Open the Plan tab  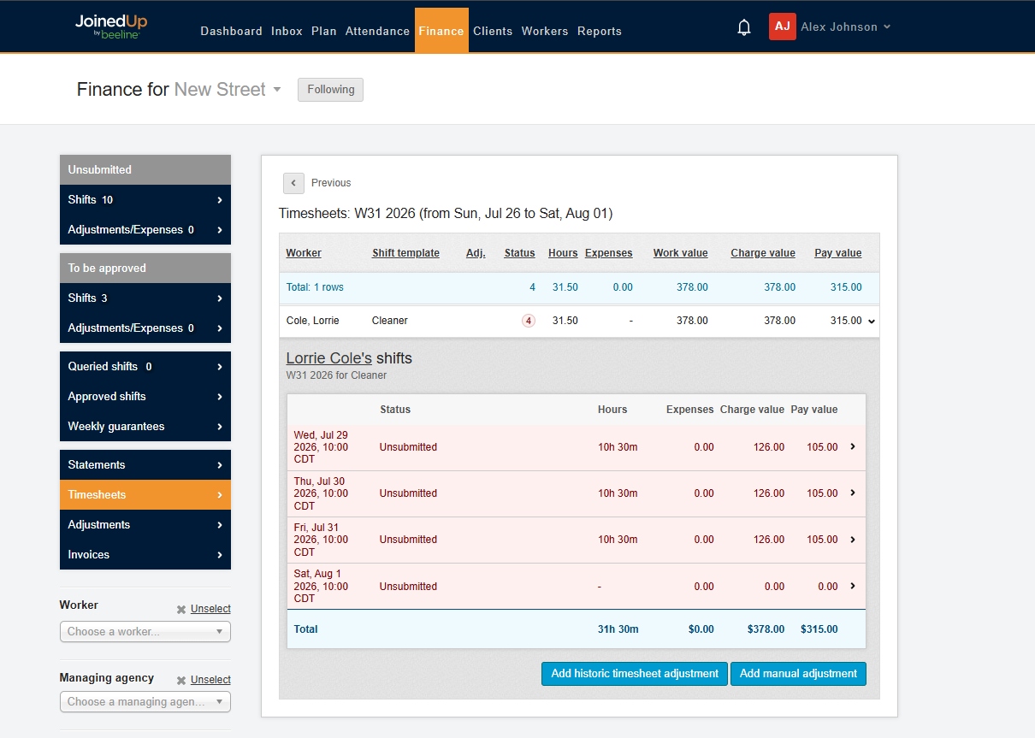click(x=324, y=31)
